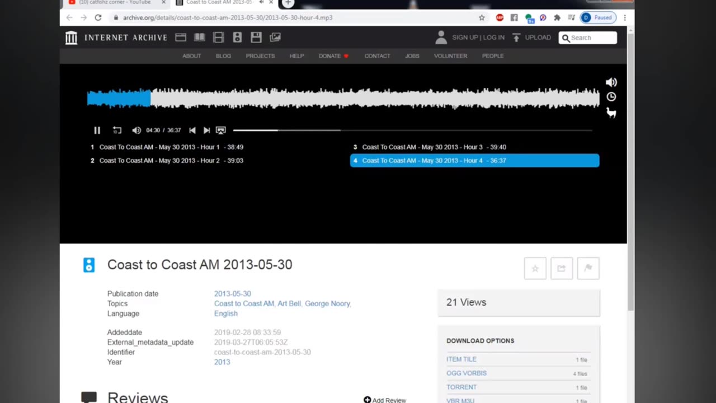
Task: Click the rewind 10 seconds icon
Action: pyautogui.click(x=116, y=130)
